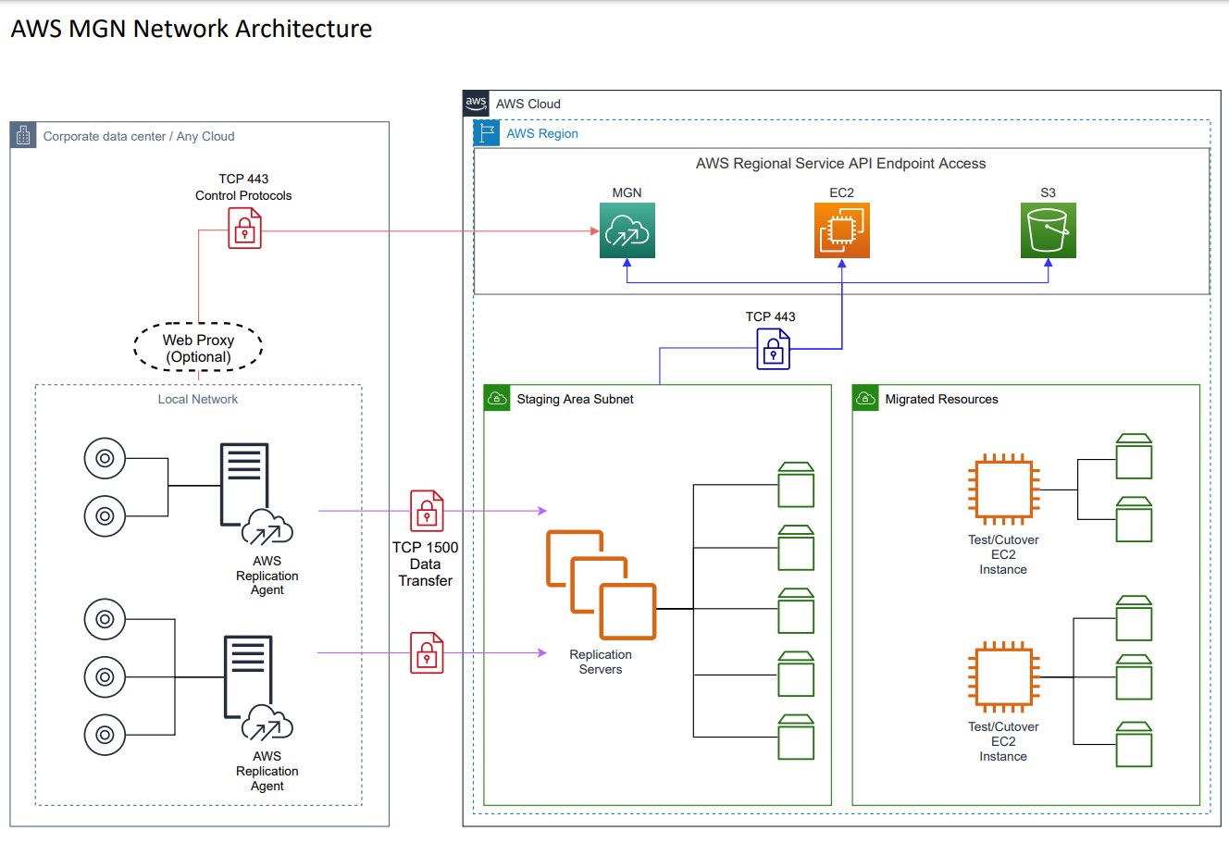Click the upper server with Replication Agent cloud
The image size is (1229, 843).
coord(256,495)
